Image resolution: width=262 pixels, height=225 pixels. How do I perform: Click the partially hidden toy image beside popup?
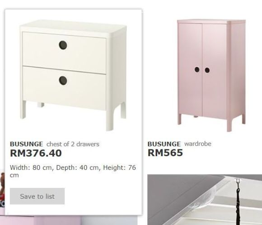point(2,190)
